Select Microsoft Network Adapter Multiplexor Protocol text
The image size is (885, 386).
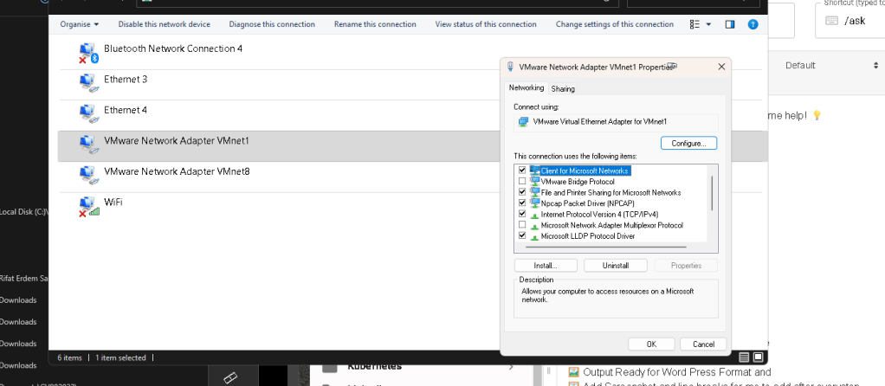point(612,225)
